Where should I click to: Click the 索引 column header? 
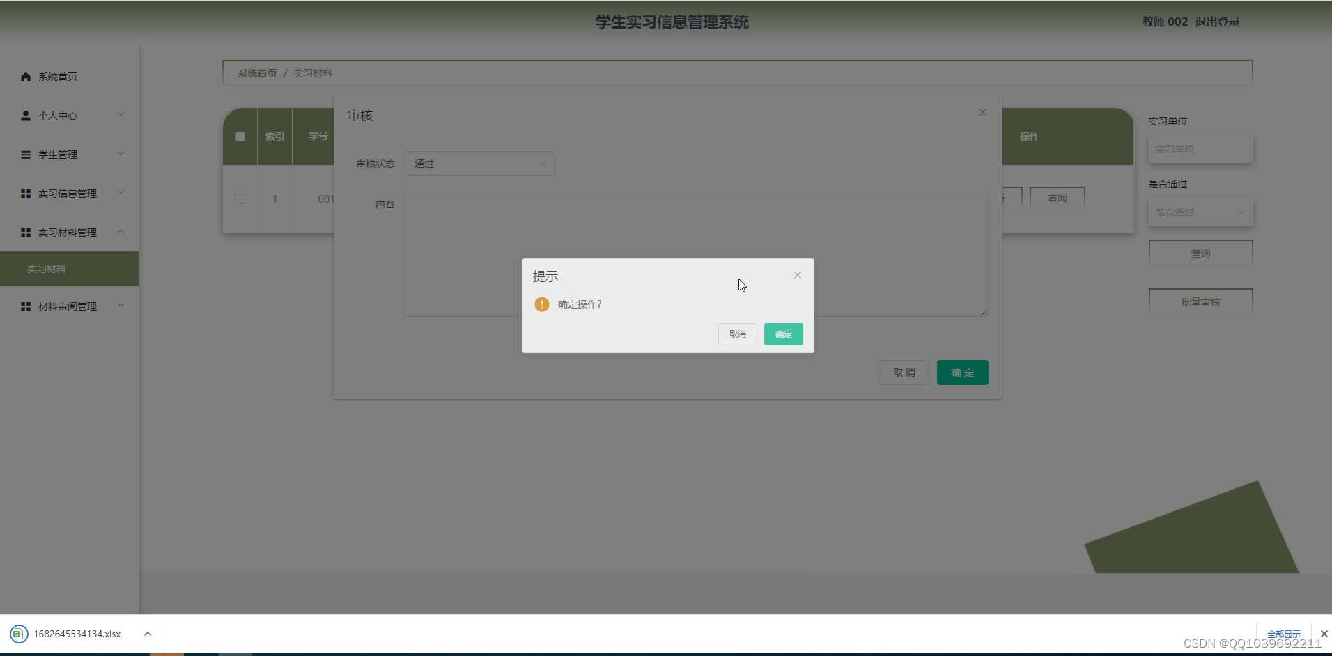pyautogui.click(x=274, y=136)
